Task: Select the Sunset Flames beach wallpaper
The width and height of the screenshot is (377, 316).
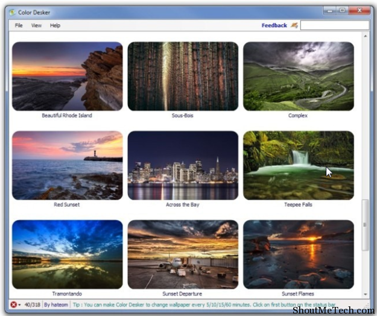Action: [298, 254]
